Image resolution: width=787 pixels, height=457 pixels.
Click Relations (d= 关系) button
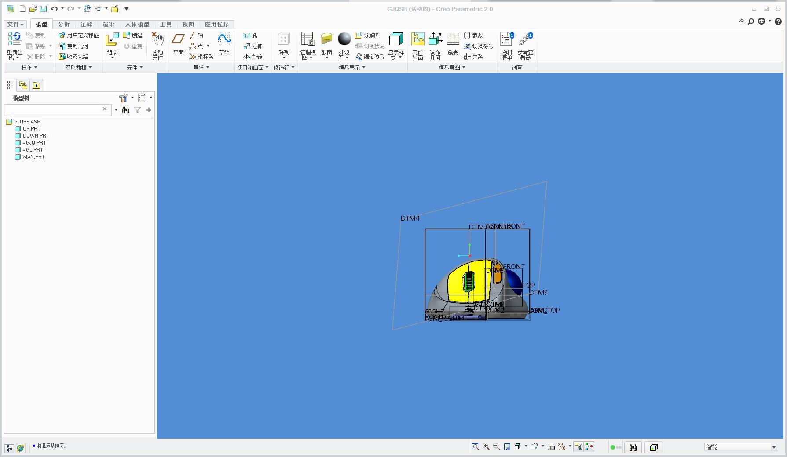[x=473, y=57]
